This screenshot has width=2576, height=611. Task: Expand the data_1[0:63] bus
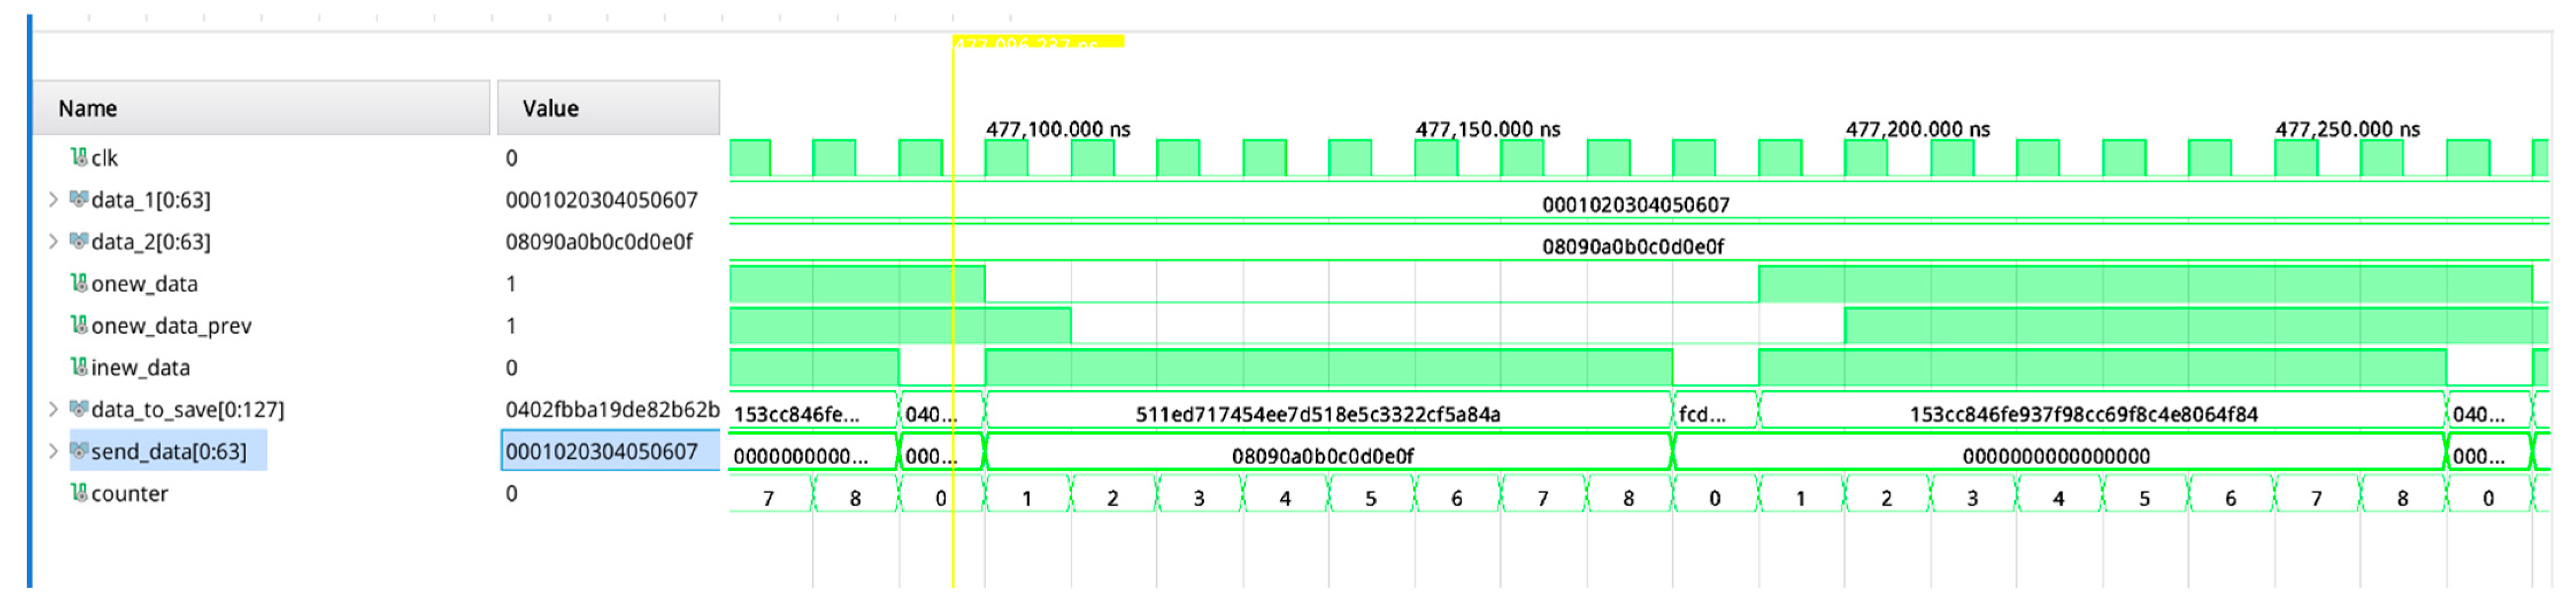[53, 200]
